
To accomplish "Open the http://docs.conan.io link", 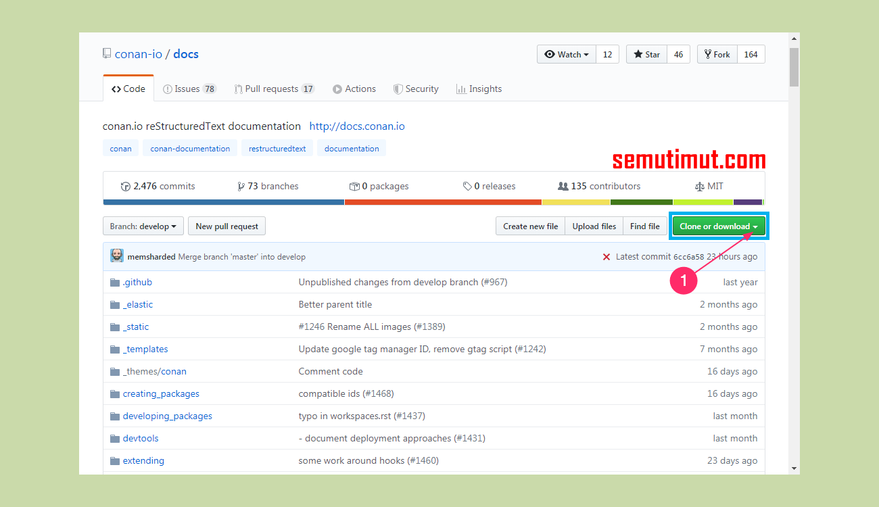I will click(357, 126).
